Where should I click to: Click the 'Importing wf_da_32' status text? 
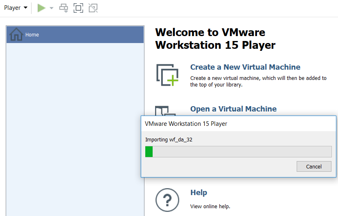click(169, 139)
